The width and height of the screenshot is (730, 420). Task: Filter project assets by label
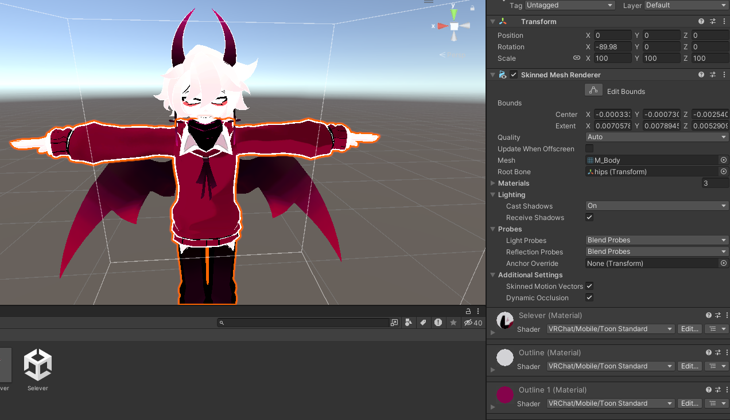tap(423, 323)
